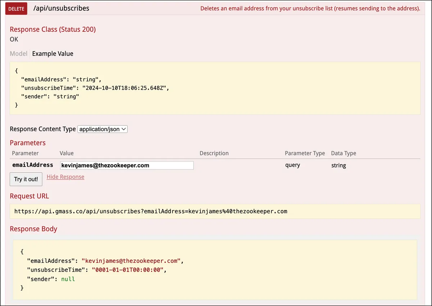Screen dimensions: 432x306
Task: Click the Hide Response link
Action: pos(66,177)
